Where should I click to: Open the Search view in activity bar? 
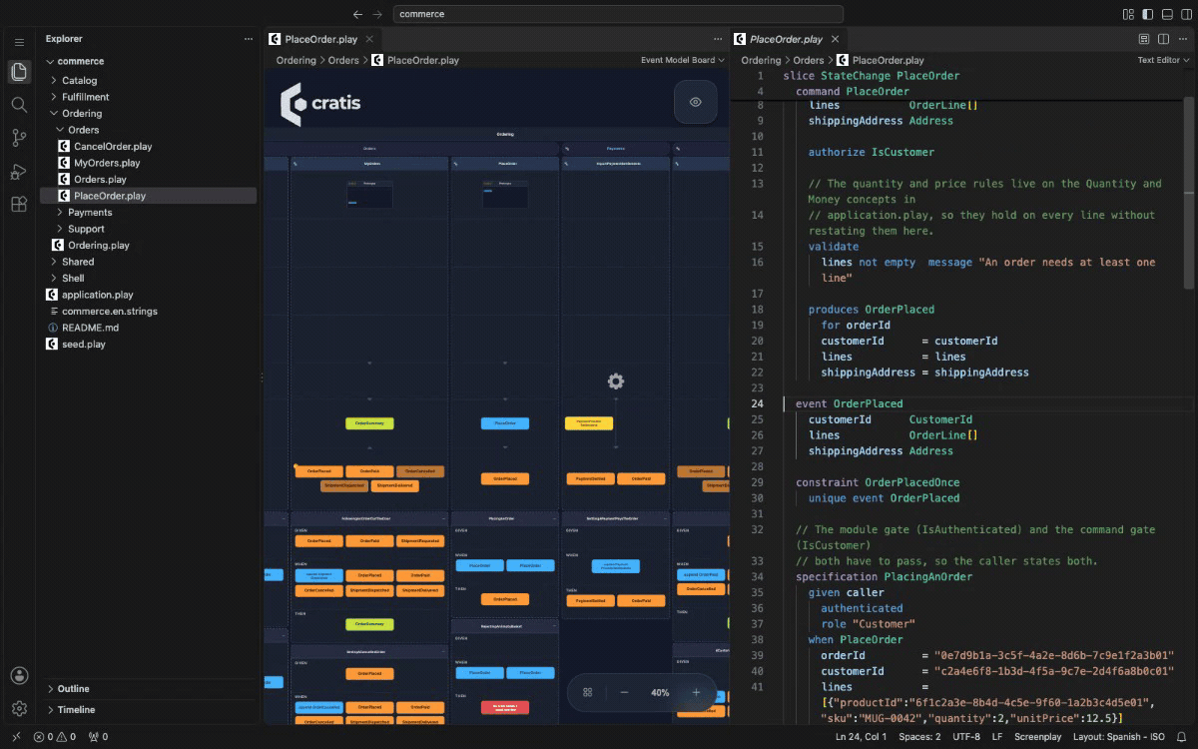[x=19, y=105]
